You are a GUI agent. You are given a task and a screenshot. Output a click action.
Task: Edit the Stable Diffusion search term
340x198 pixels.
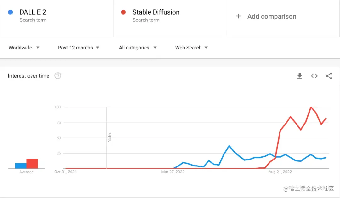(x=156, y=12)
